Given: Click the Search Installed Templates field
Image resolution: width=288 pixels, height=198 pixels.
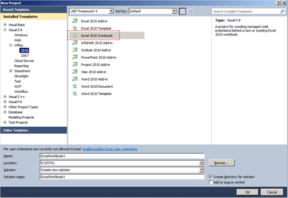Looking at the screenshot, I should pyautogui.click(x=248, y=11).
